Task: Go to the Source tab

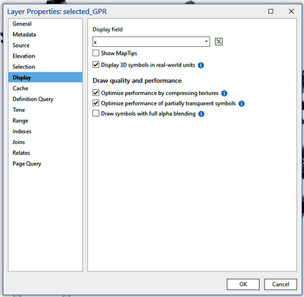Action: coord(45,45)
